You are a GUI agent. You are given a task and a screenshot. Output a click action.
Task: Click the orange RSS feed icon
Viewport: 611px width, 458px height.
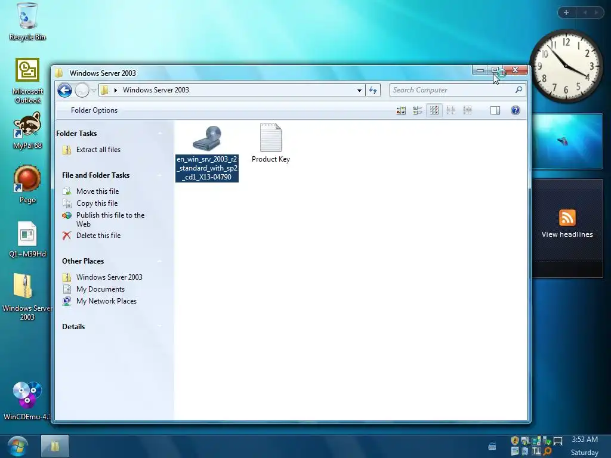(x=567, y=218)
